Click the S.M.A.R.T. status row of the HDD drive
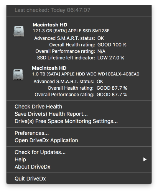This screenshot has width=158, height=192. pyautogui.click(x=68, y=82)
